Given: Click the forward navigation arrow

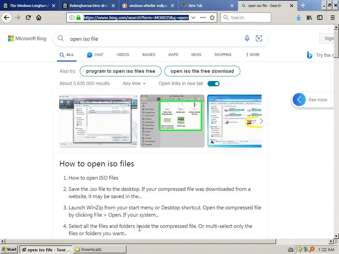Looking at the screenshot, I should click(18, 18).
